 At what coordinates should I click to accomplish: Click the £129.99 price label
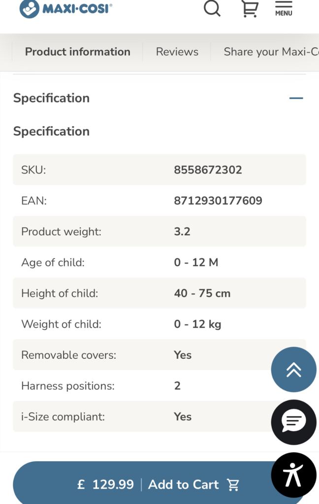pos(106,485)
